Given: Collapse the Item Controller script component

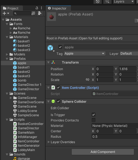Looking at the screenshot, I should click(49, 88).
